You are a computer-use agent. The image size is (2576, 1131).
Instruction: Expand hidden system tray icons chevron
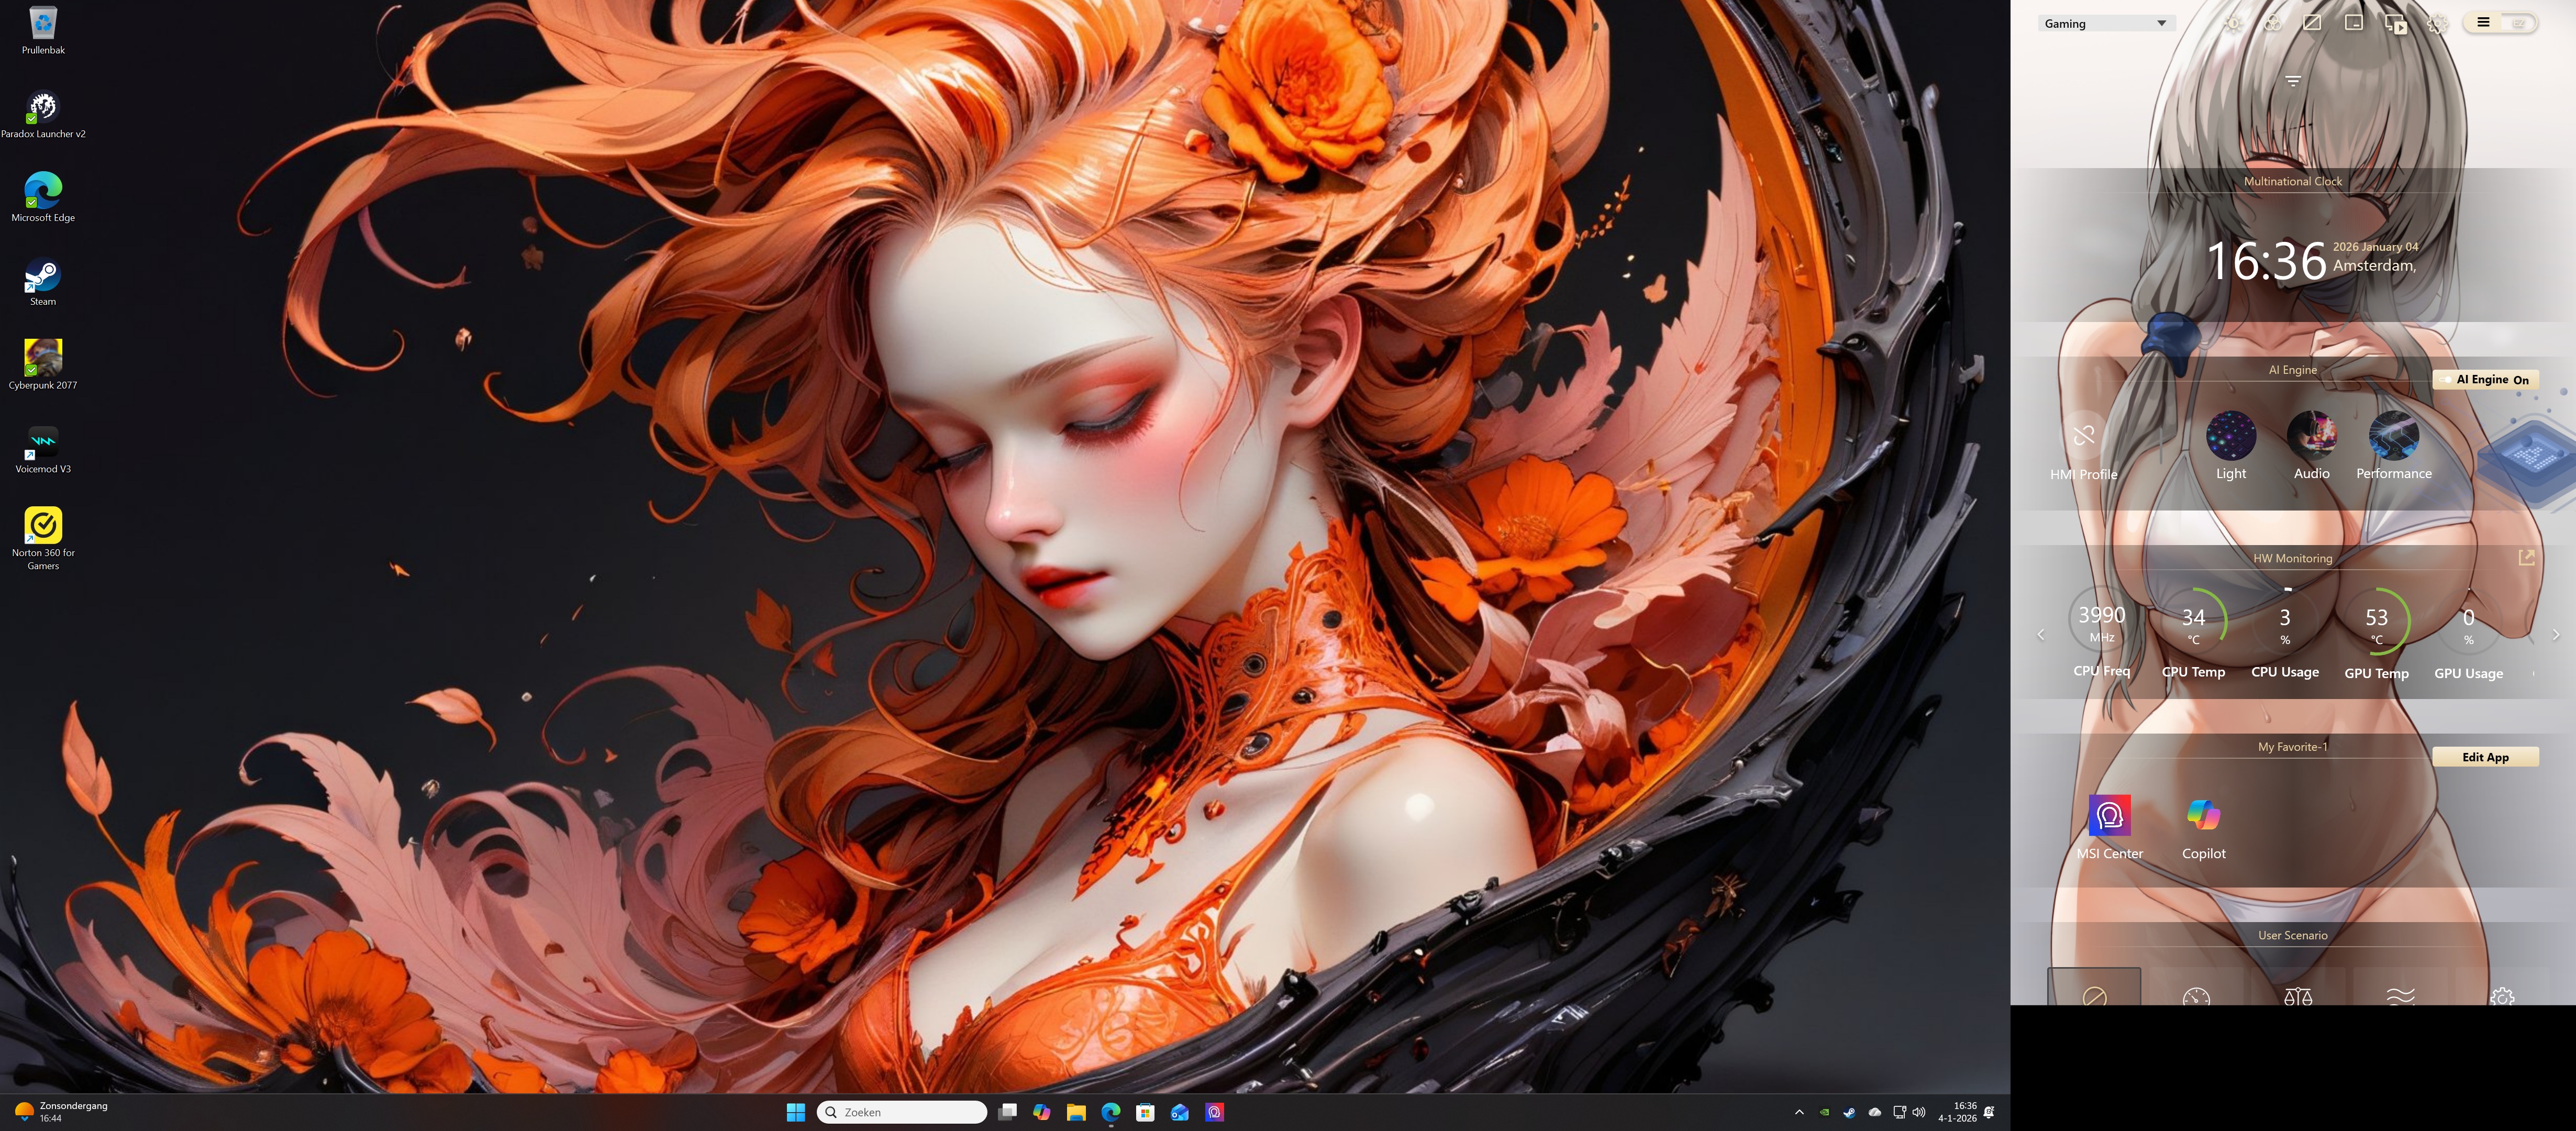tap(1799, 1112)
